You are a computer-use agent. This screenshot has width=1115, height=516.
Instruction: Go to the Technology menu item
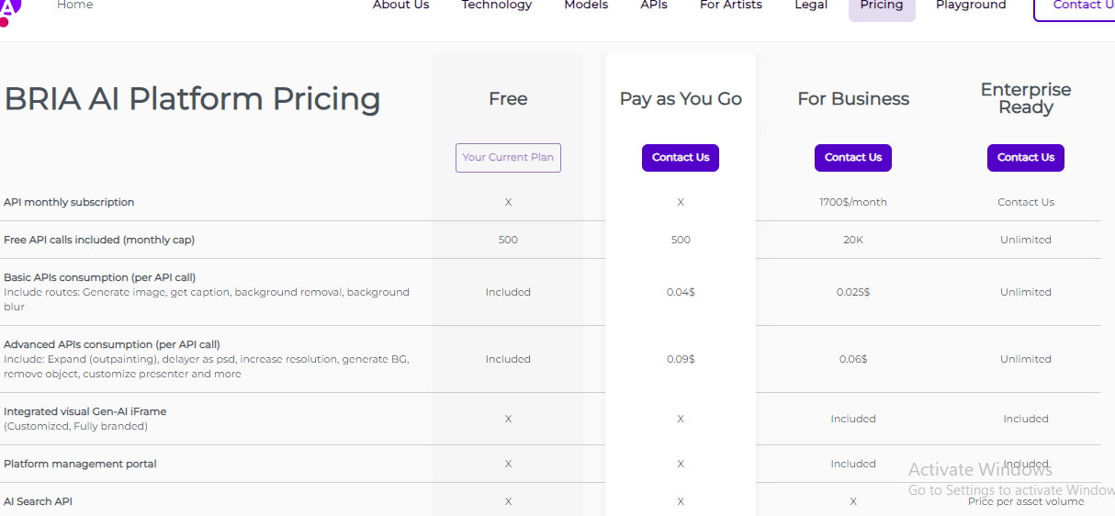[497, 6]
